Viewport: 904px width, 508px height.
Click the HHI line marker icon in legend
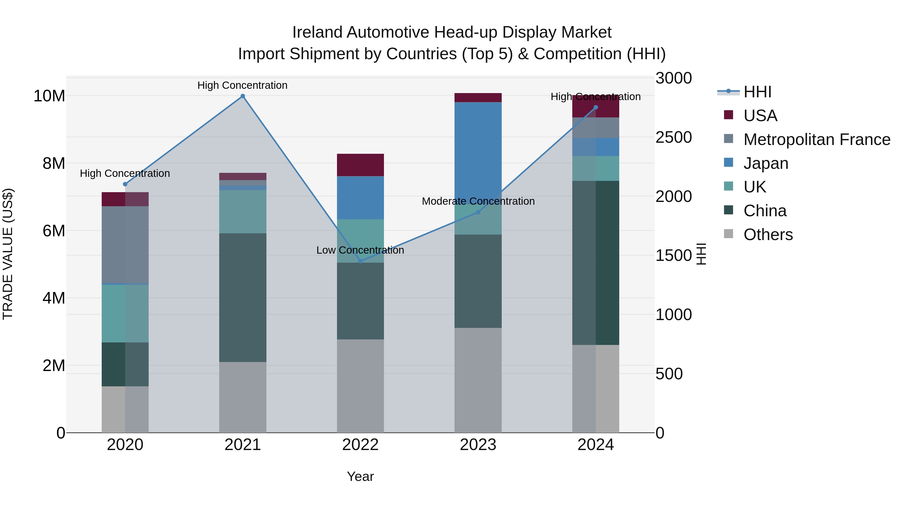(x=728, y=91)
